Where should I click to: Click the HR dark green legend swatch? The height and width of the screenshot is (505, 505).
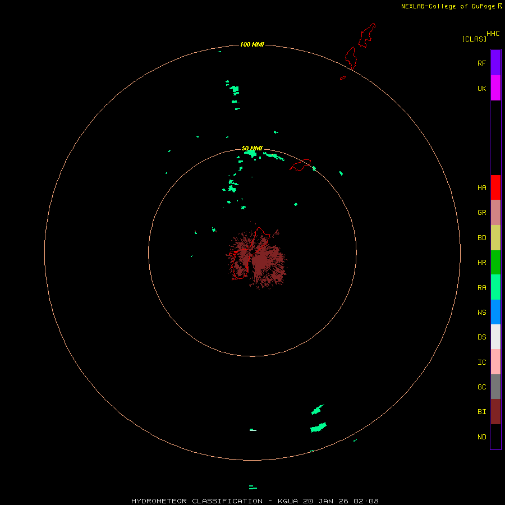coord(495,263)
